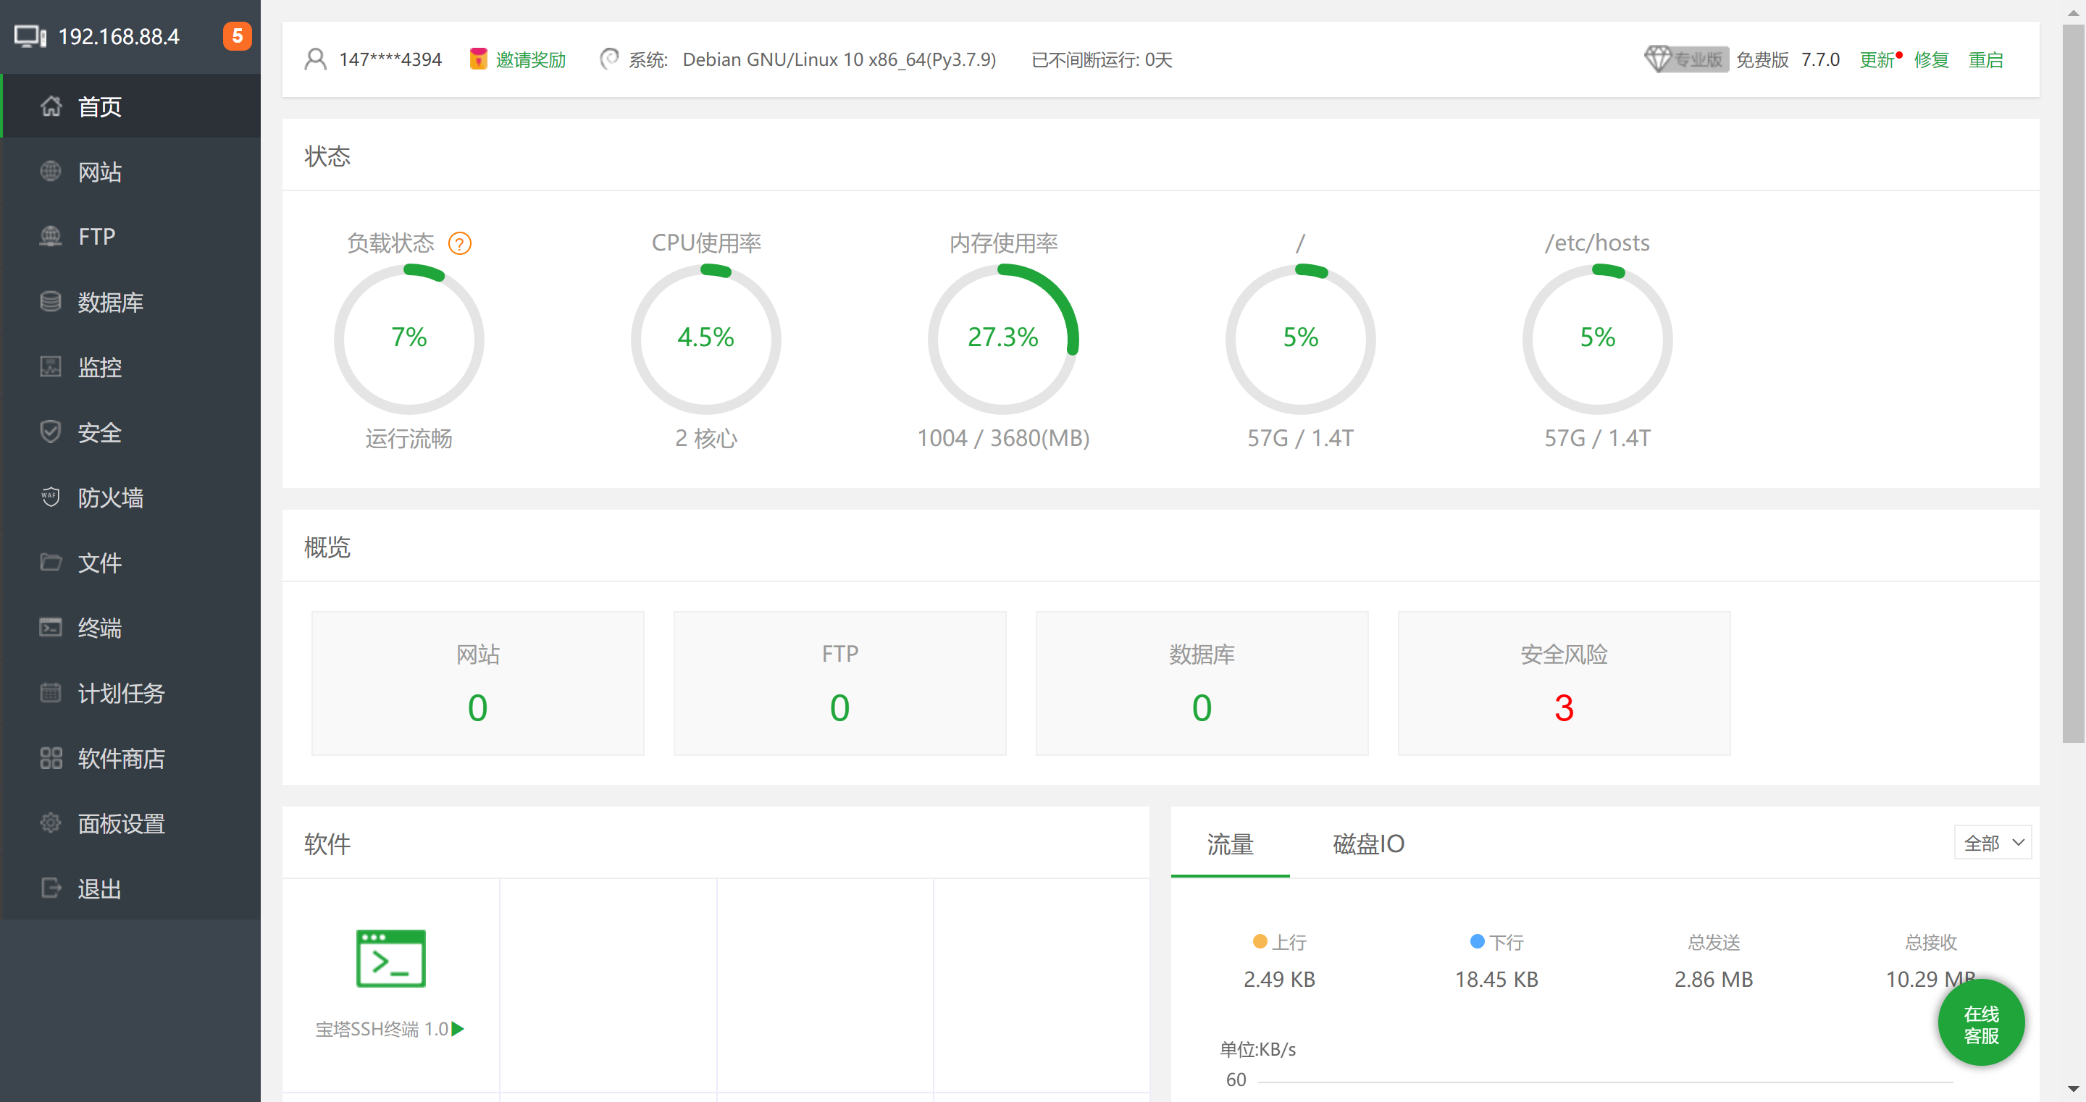Click the shield icon beside 安全
Viewport: 2086px width, 1102px height.
pos(50,432)
